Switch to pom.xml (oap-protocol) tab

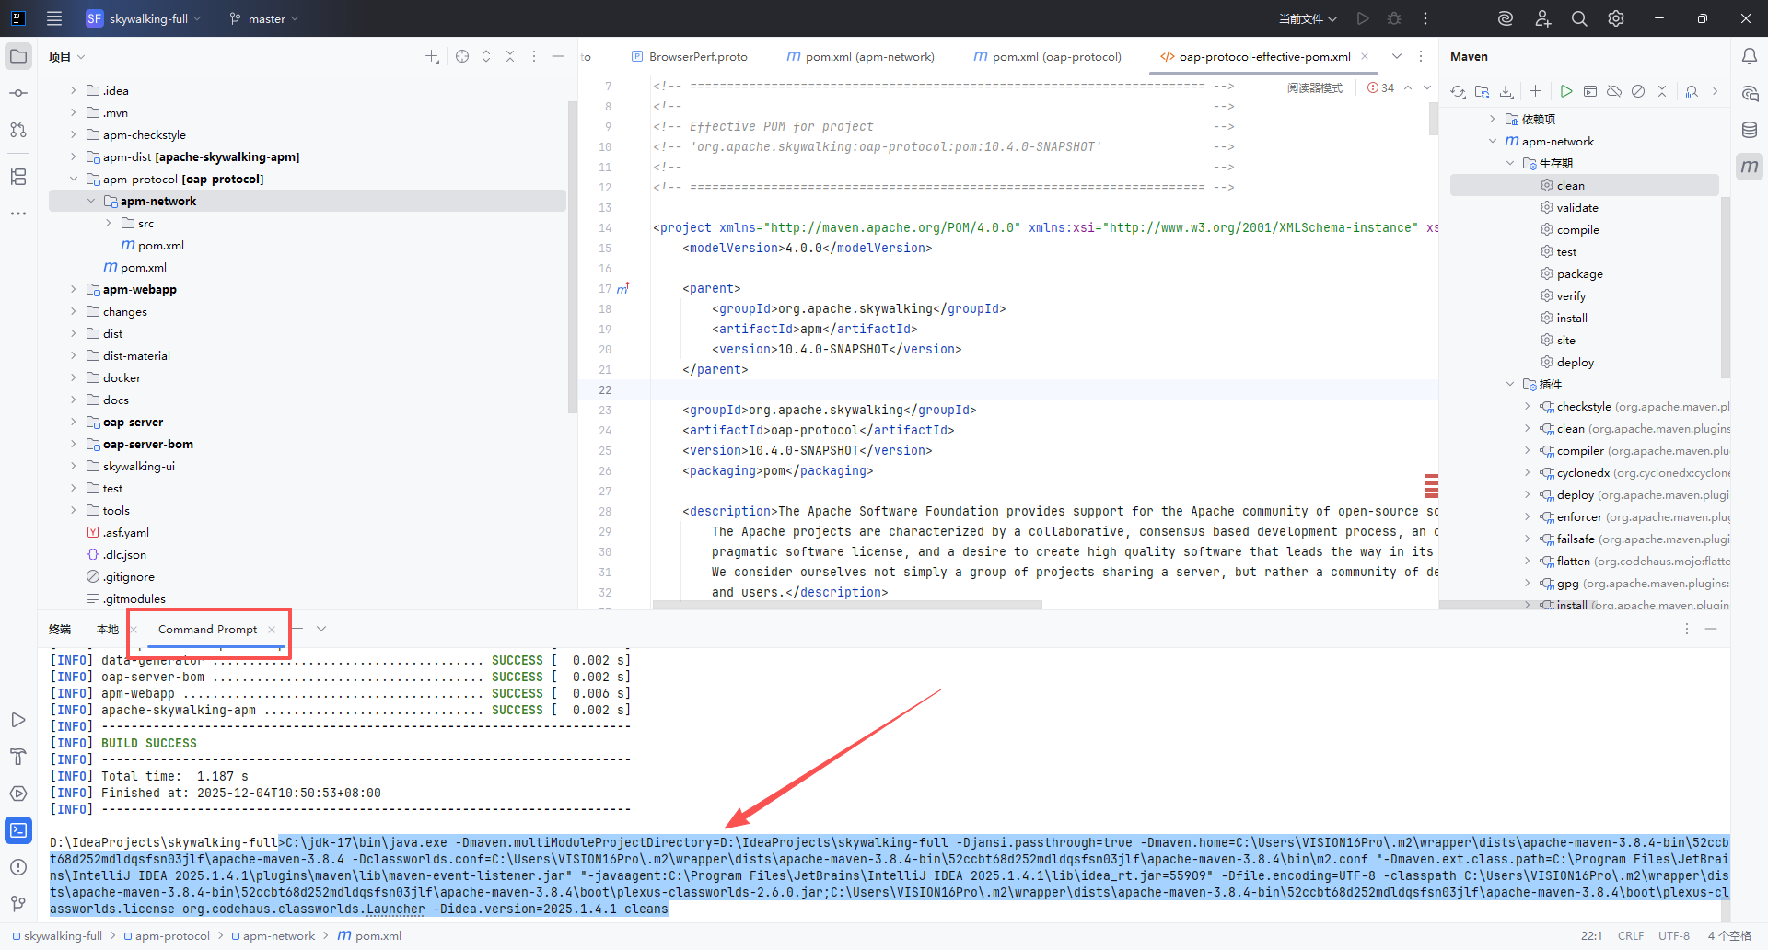coord(1048,56)
